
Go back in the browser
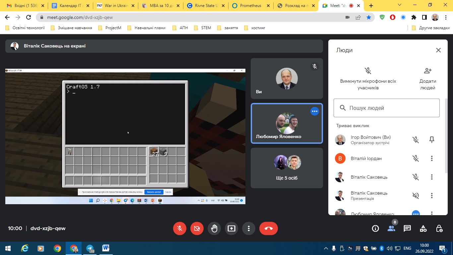point(7,17)
